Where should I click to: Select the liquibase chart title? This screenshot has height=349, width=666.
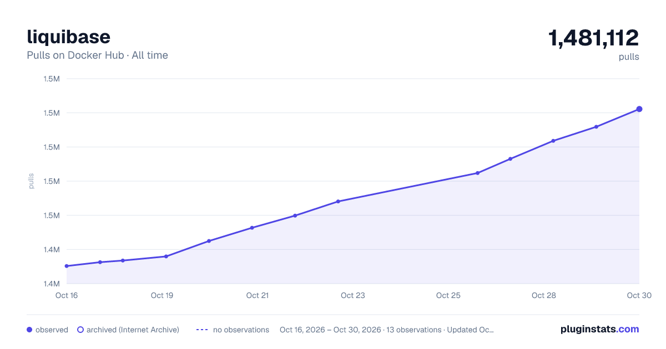coord(68,37)
